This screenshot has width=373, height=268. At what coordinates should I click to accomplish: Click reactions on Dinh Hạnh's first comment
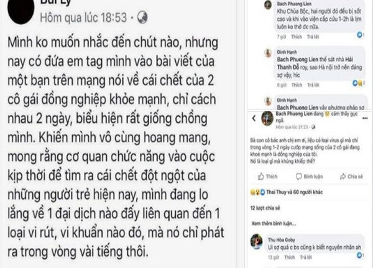[x=359, y=83]
